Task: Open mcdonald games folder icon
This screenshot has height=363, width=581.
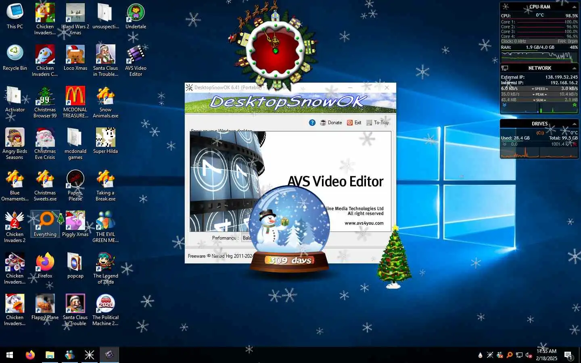Action: 75,143
